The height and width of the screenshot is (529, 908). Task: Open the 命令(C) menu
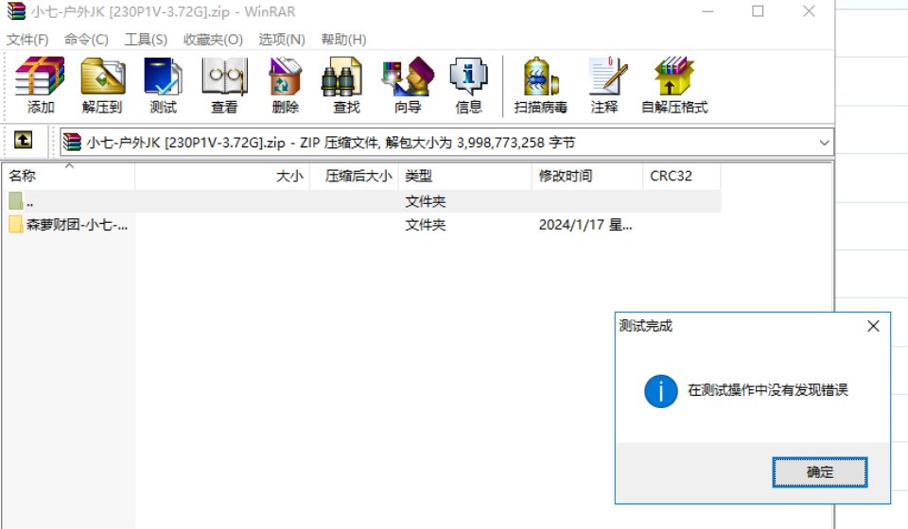(x=86, y=40)
